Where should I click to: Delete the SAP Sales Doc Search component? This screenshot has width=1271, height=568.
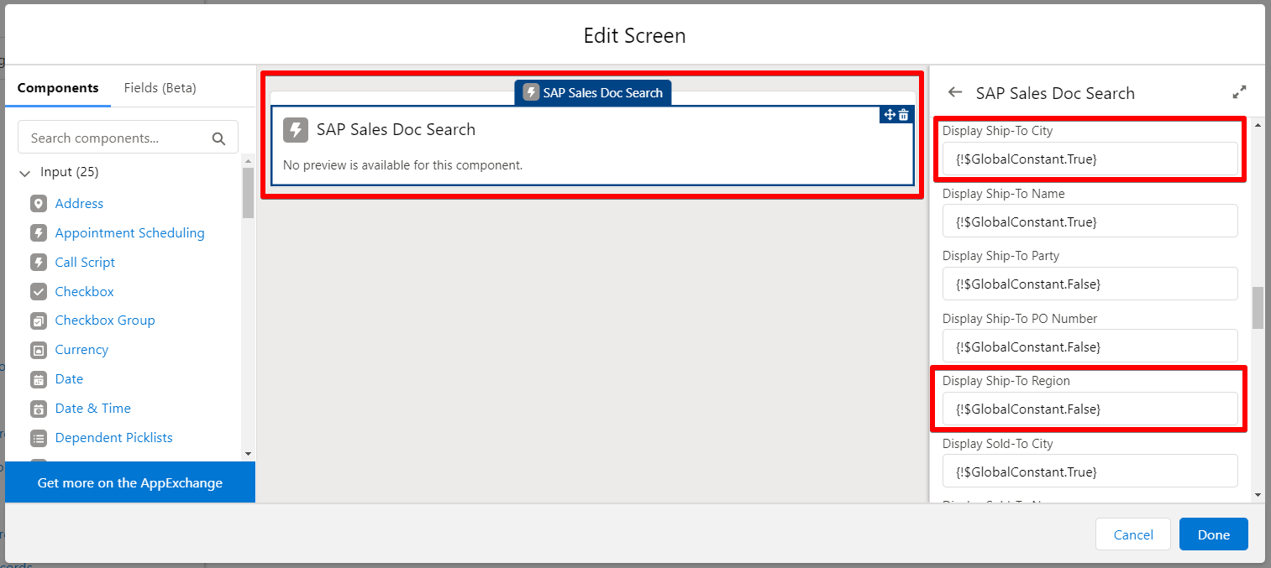(904, 115)
